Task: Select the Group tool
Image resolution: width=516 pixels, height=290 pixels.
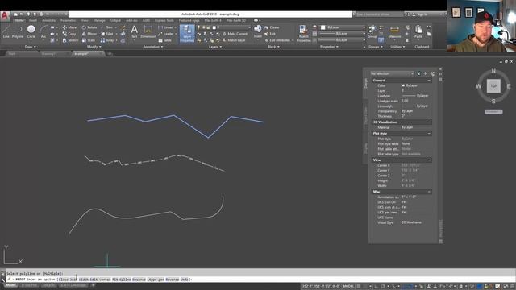Action: pyautogui.click(x=372, y=32)
